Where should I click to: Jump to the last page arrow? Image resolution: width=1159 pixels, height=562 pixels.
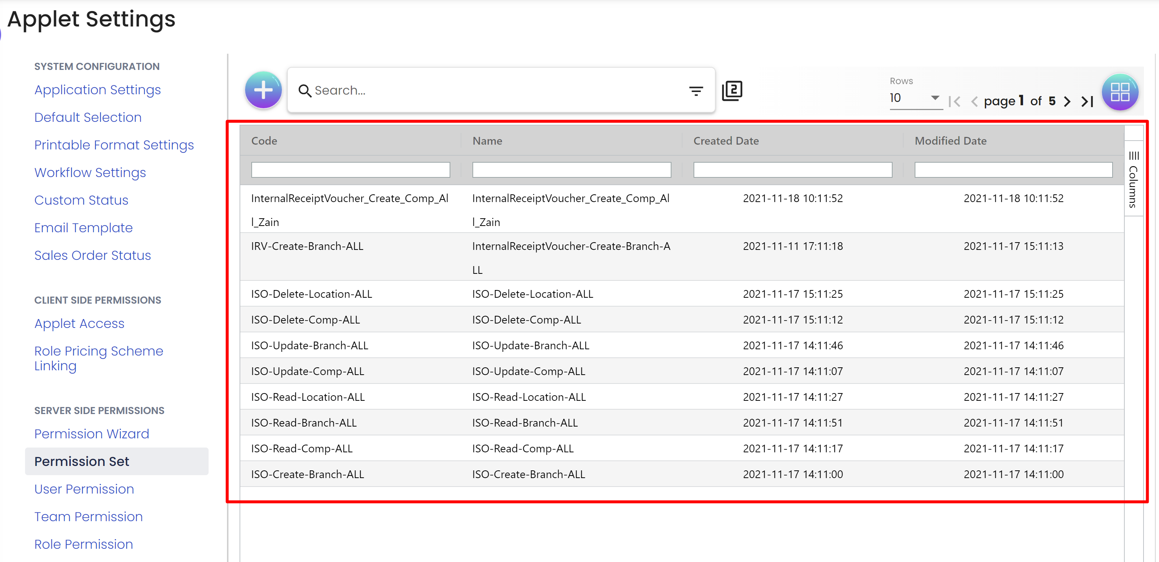point(1088,102)
